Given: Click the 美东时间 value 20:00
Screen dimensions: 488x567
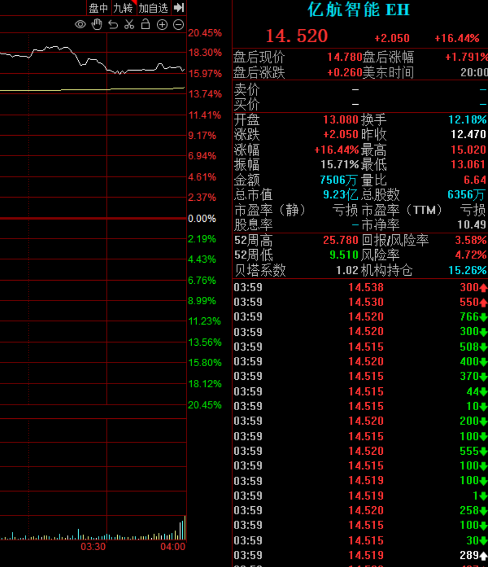Looking at the screenshot, I should (474, 73).
